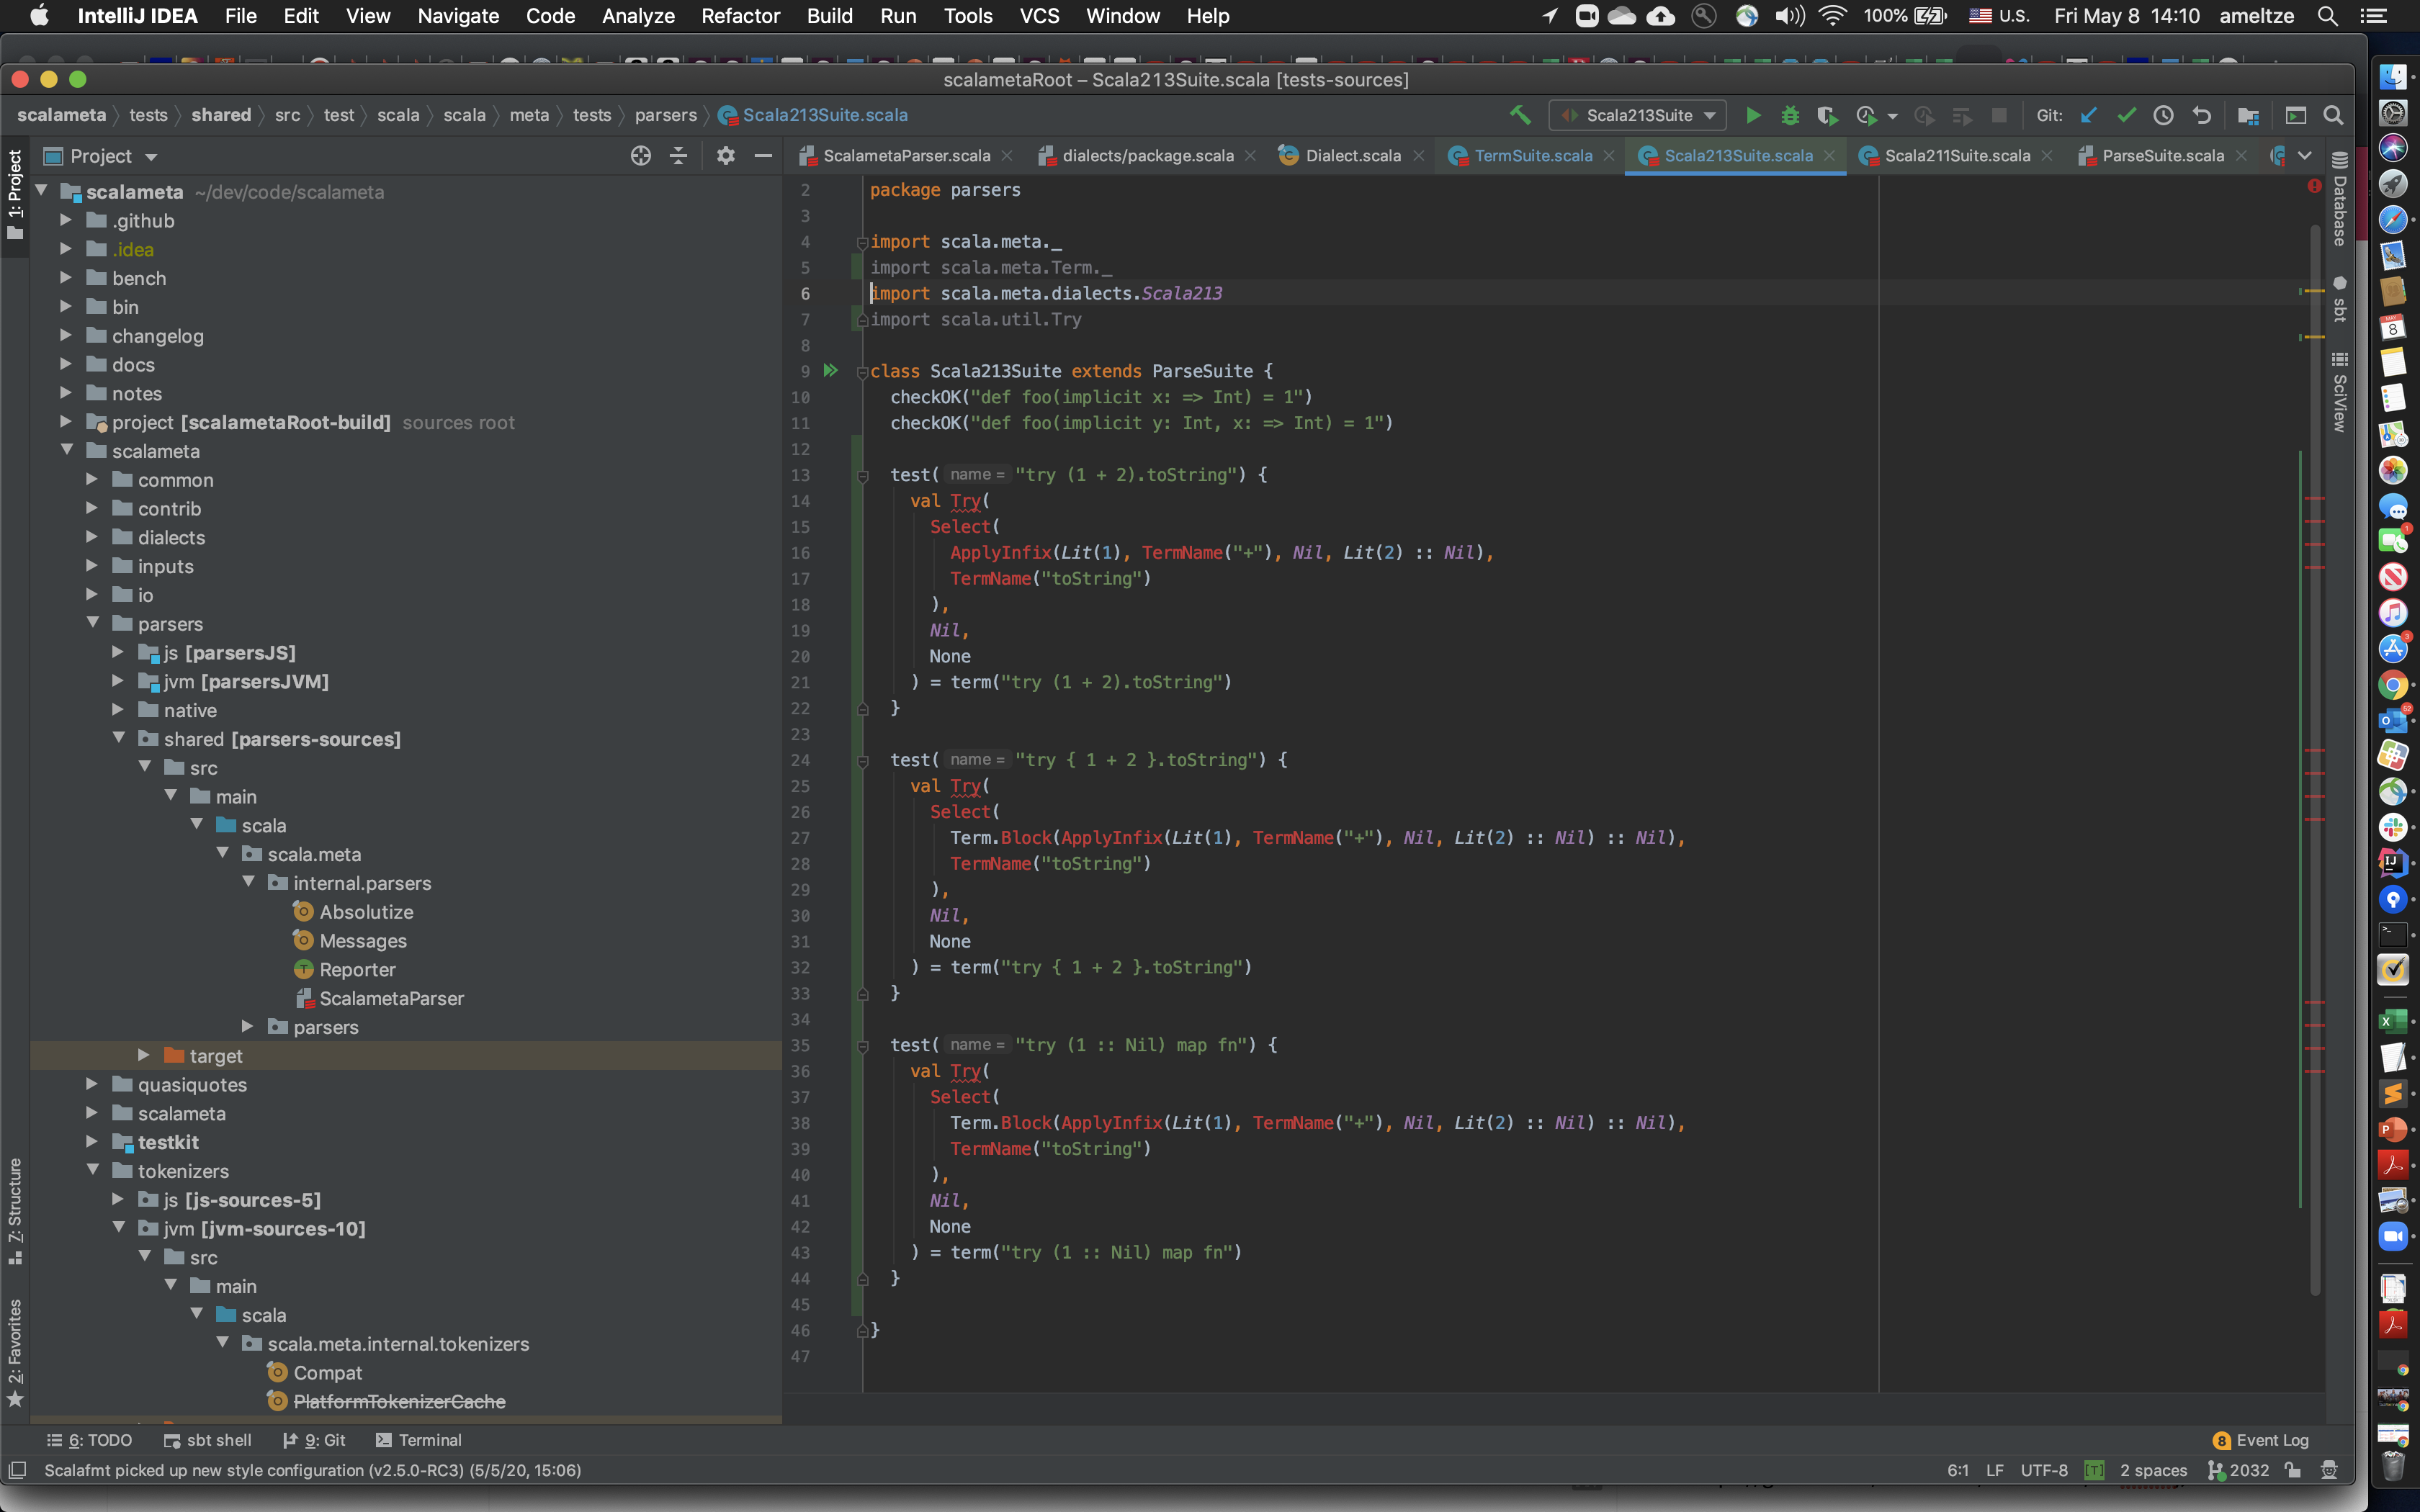Open the 9: Git tool window
This screenshot has width=2420, height=1512.
tap(314, 1440)
